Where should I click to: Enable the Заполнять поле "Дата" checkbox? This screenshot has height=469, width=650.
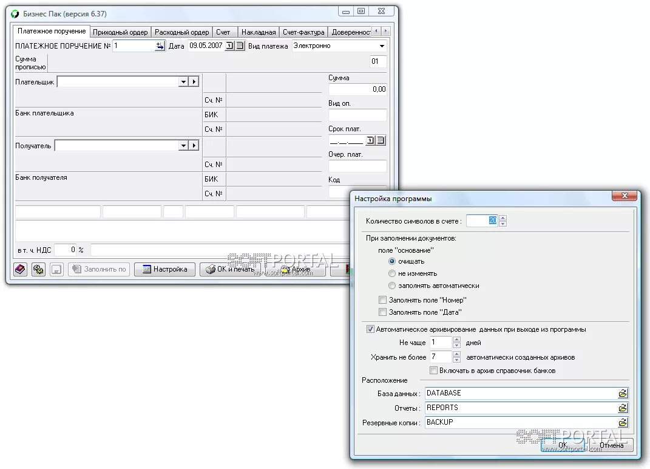point(382,312)
